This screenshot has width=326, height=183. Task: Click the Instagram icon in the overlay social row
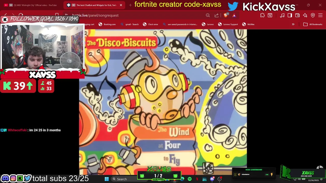[13, 178]
